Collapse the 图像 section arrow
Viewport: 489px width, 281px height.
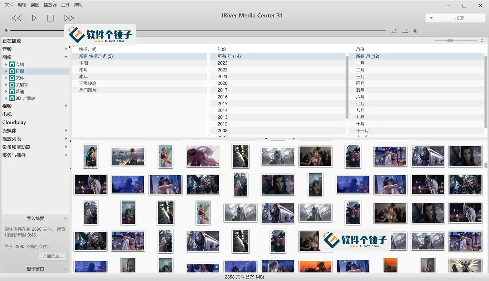coord(66,57)
